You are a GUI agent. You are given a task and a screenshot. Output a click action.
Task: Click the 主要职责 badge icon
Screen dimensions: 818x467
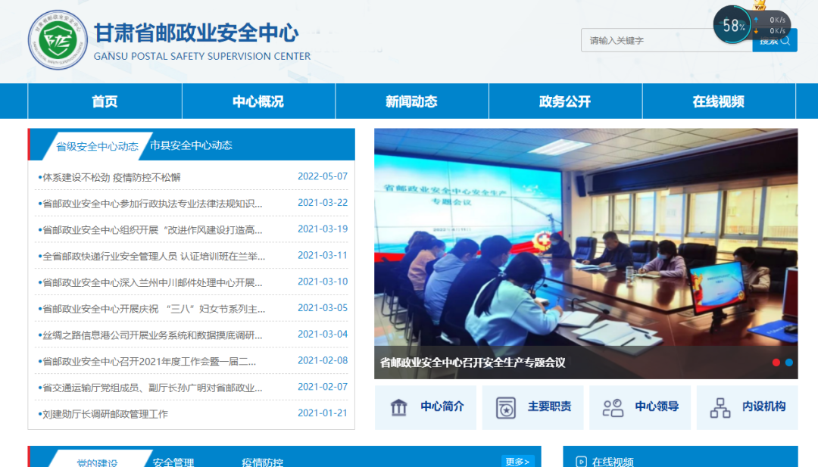pyautogui.click(x=505, y=407)
